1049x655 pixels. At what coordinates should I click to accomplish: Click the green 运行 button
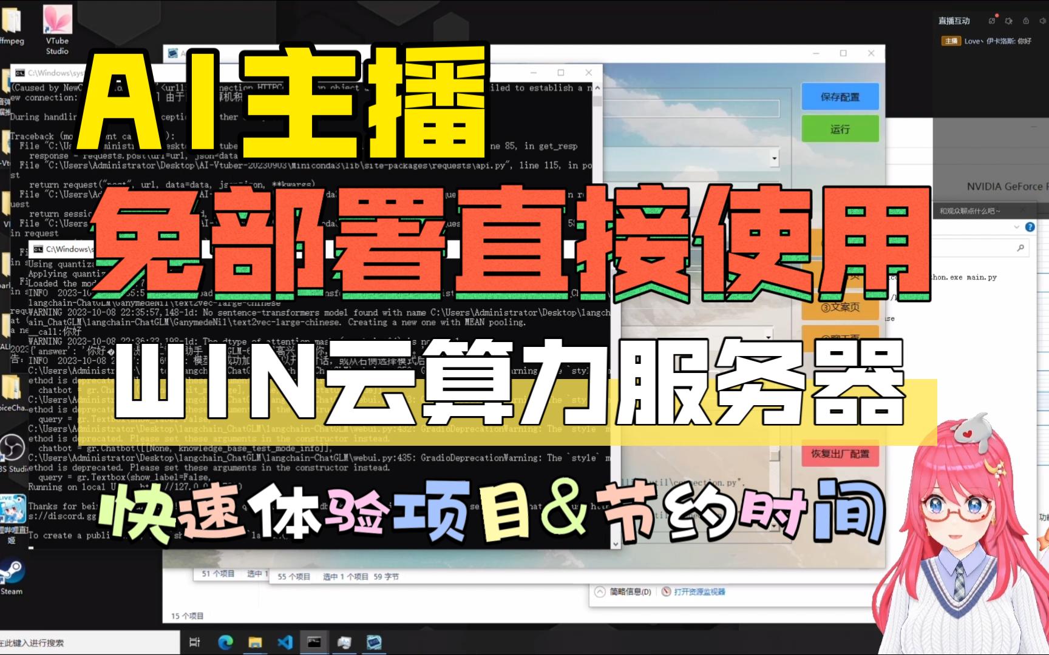(840, 129)
